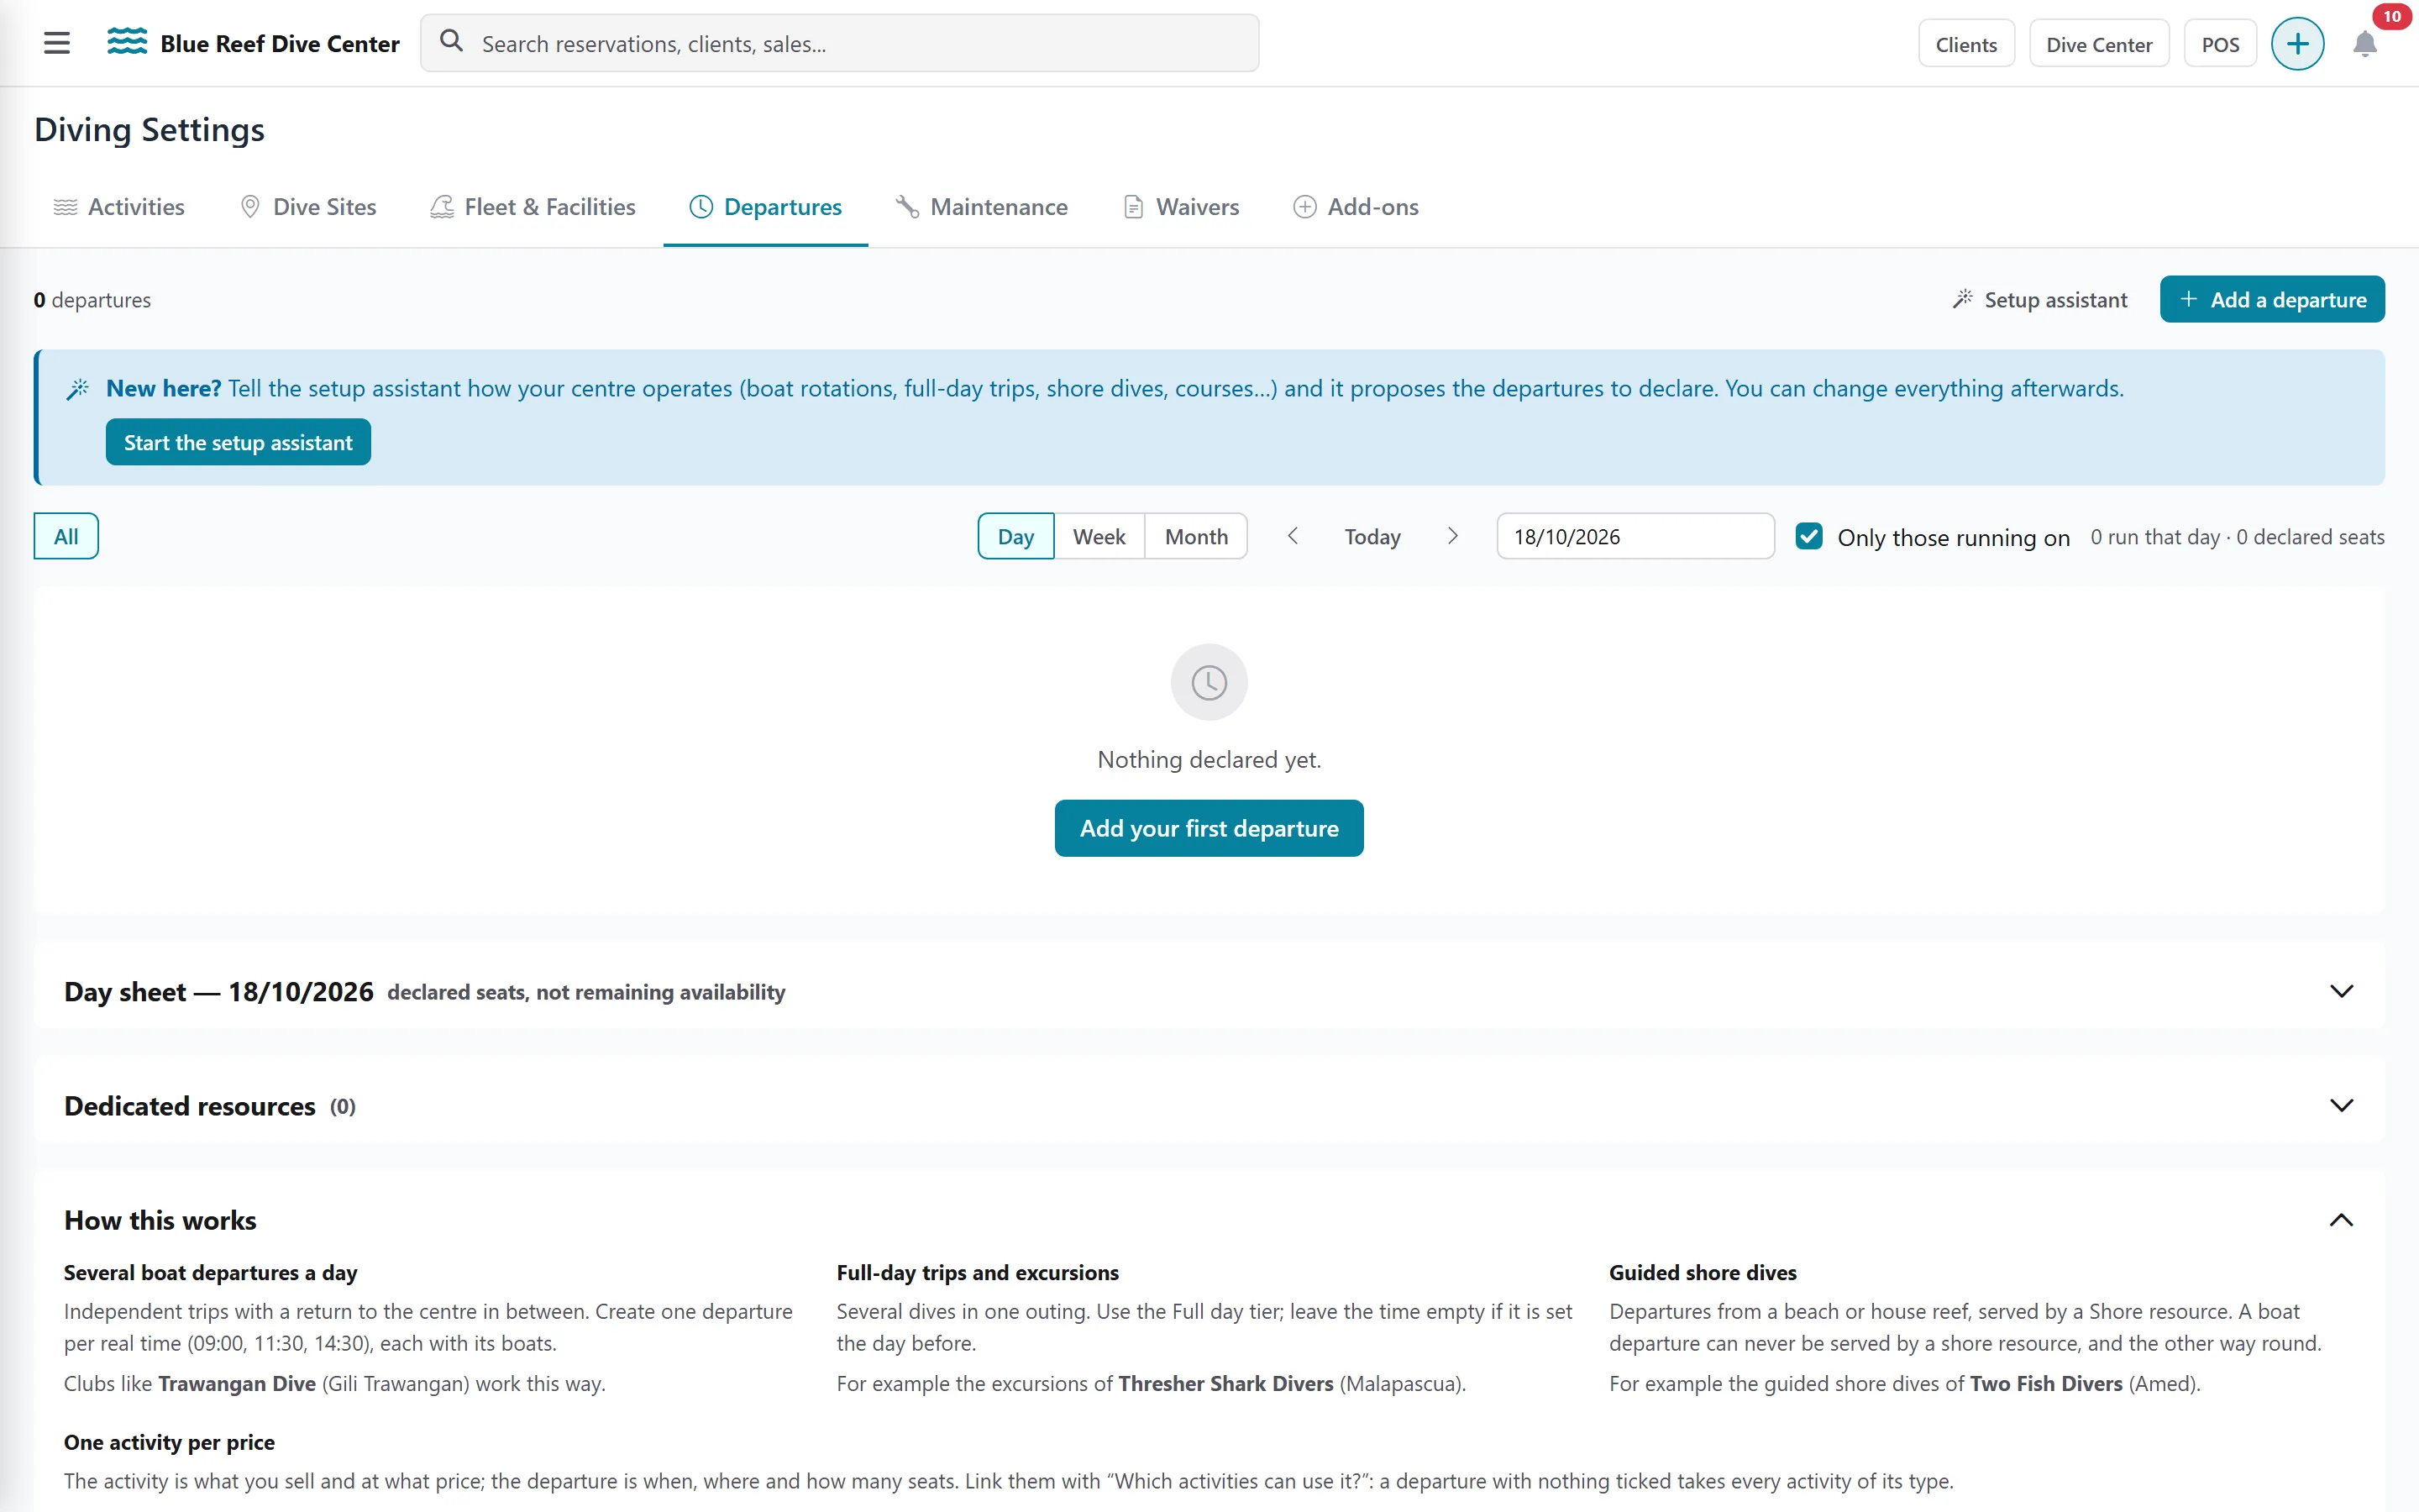Switch to the Activities tab
The image size is (2419, 1512).
[x=118, y=207]
